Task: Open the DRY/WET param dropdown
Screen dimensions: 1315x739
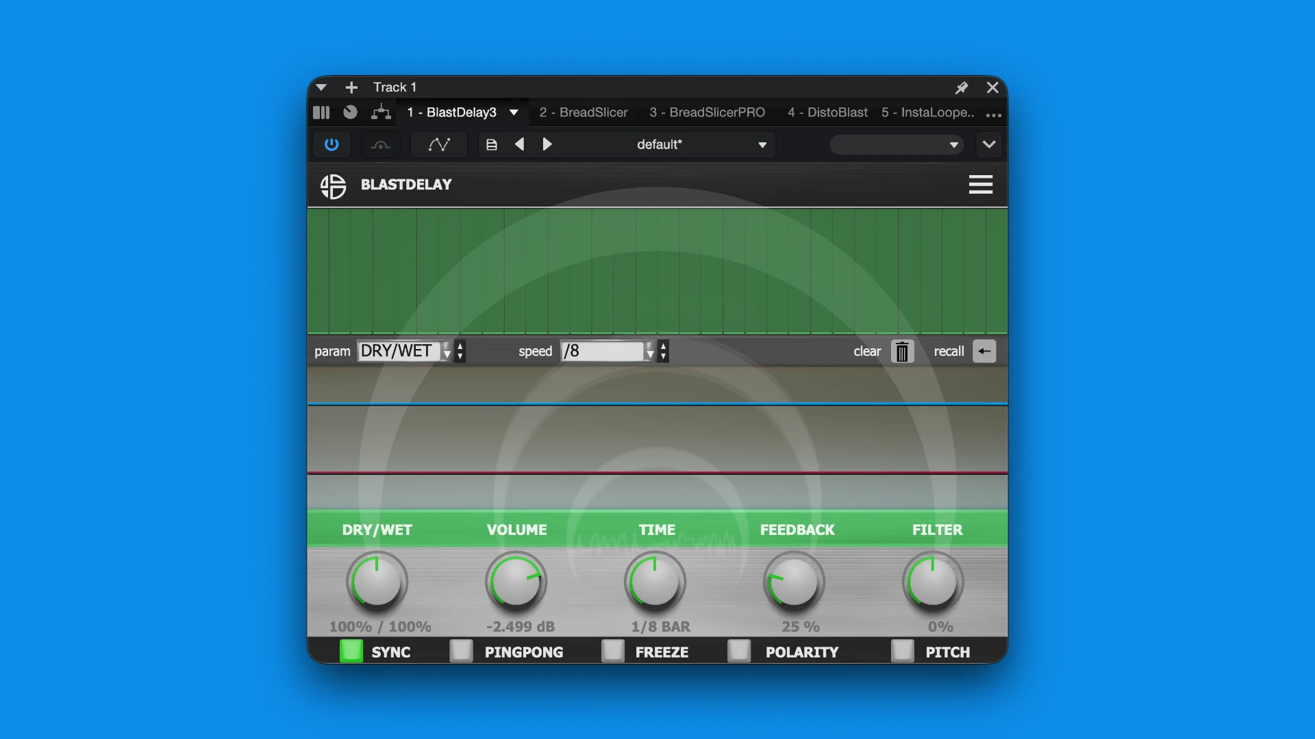Action: coord(404,351)
